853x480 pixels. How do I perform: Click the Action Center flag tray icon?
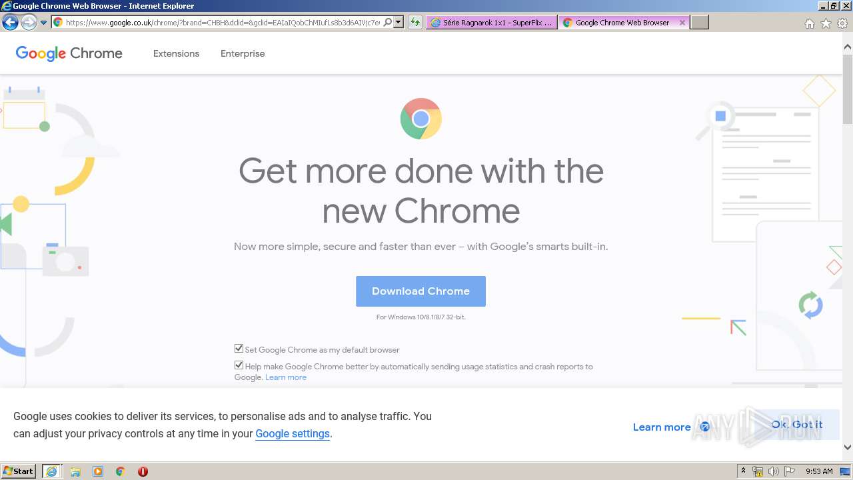pyautogui.click(x=790, y=471)
